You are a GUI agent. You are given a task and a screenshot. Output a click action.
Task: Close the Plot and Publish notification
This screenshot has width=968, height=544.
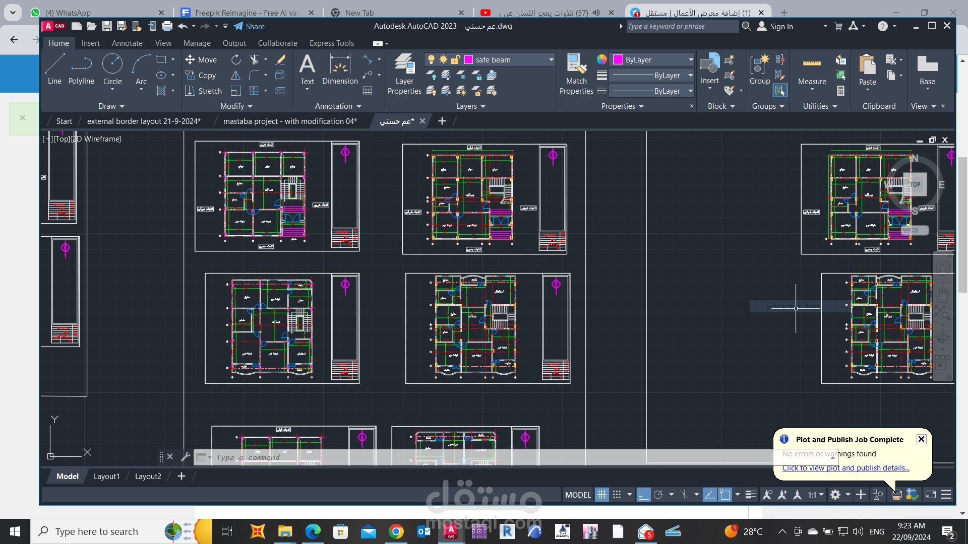[x=921, y=439]
